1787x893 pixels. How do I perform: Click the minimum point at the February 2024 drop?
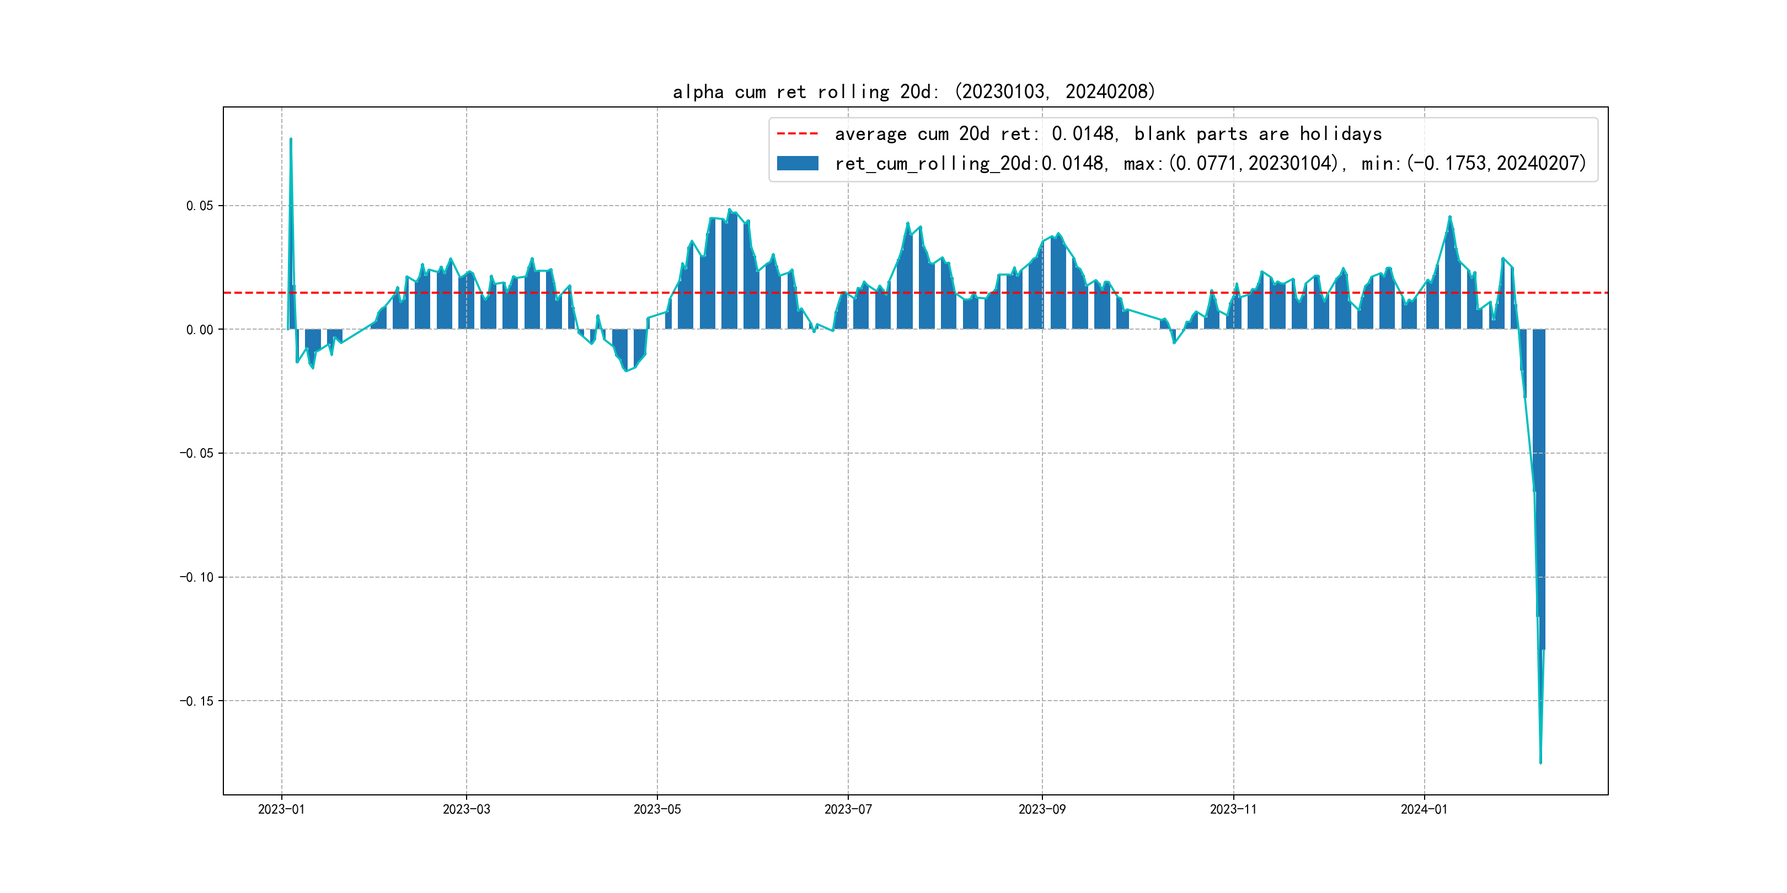tap(1540, 762)
